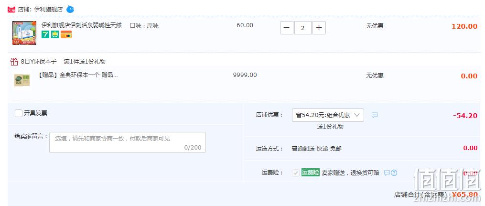This screenshot has height=206, width=485.
Task: Click the 普通配送 快递 免邮 shipping text
Action: point(317,149)
